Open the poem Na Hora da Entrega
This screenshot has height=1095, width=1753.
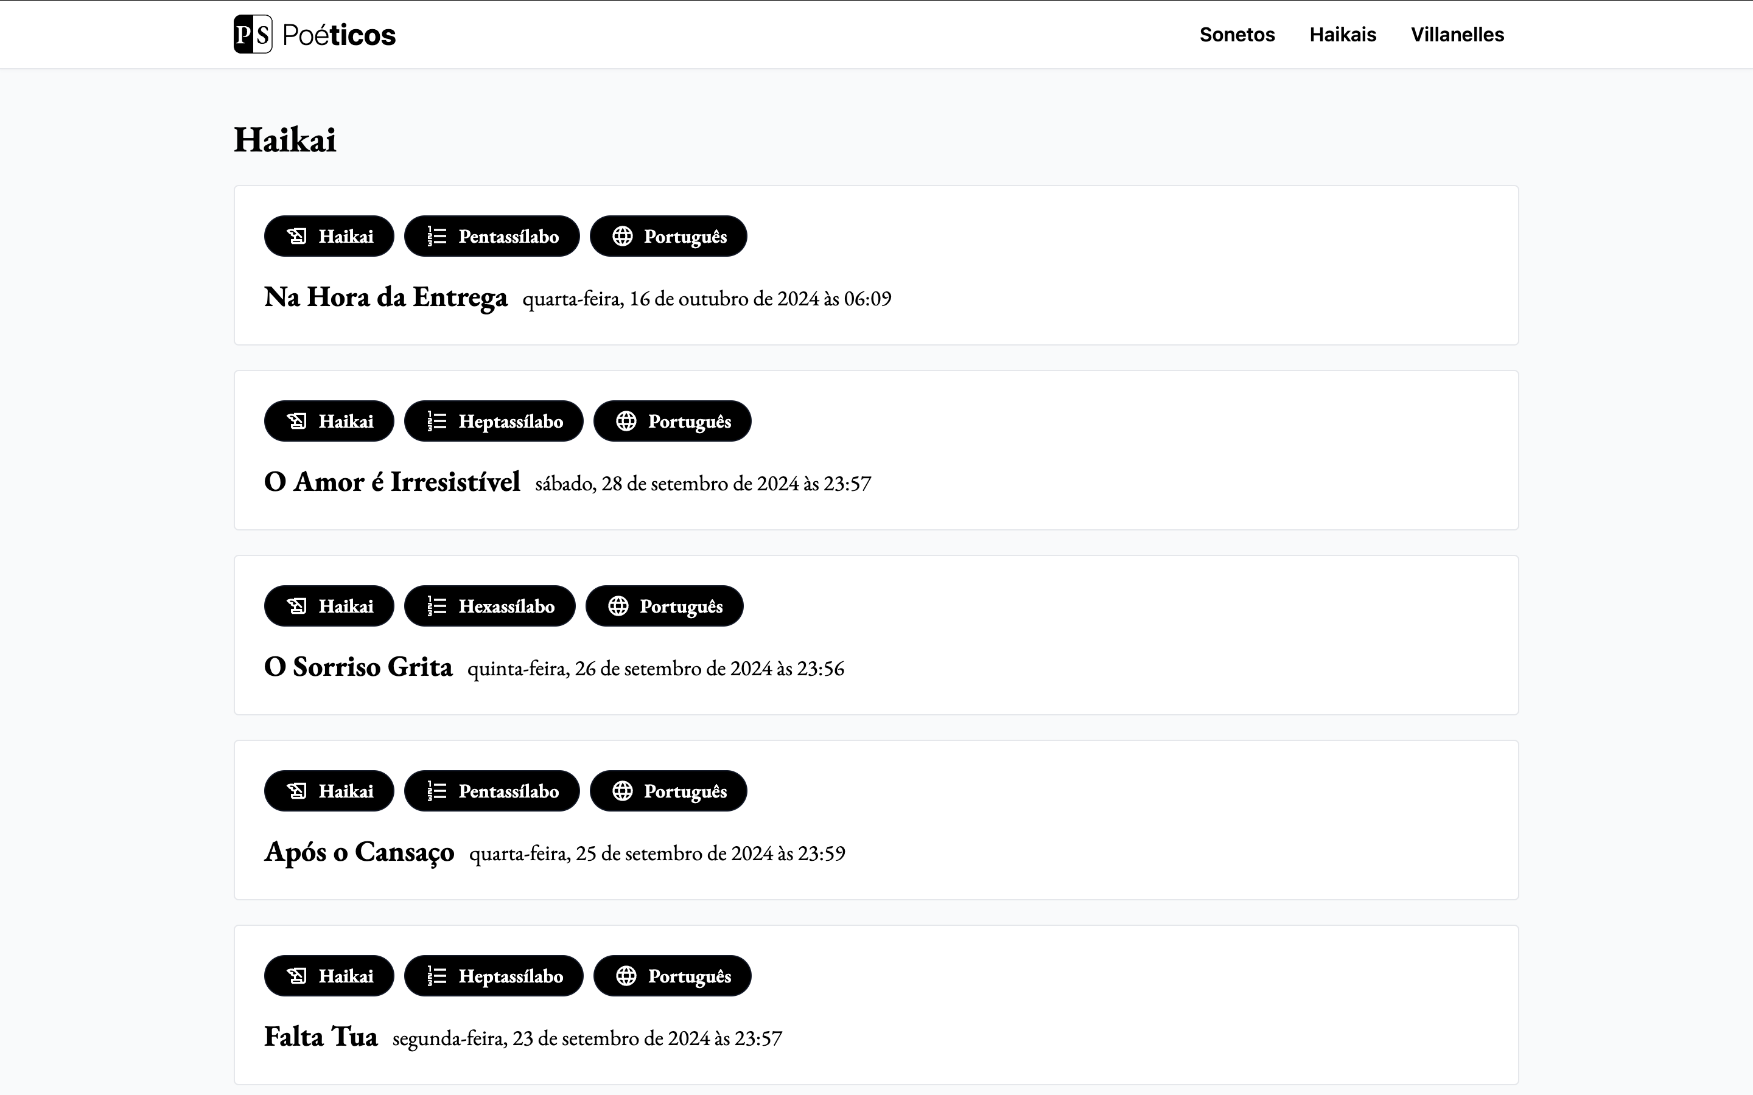[x=386, y=297]
